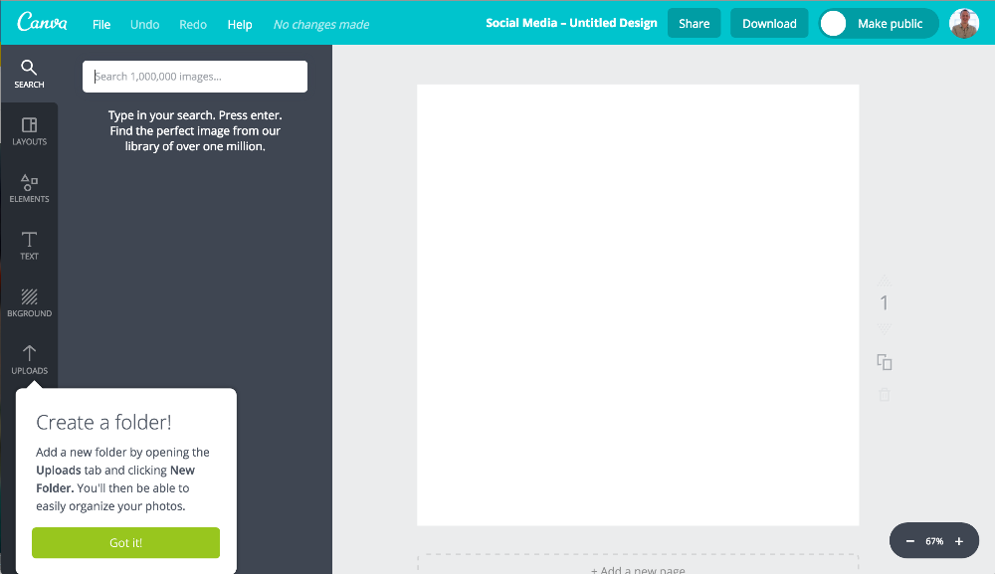Zoom in with the plus button
Image resolution: width=995 pixels, height=574 pixels.
click(x=959, y=540)
